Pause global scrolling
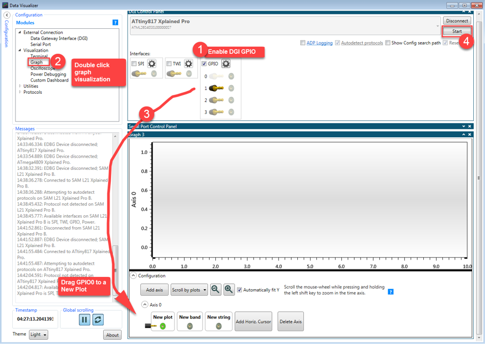This screenshot has width=485, height=344. (x=85, y=320)
